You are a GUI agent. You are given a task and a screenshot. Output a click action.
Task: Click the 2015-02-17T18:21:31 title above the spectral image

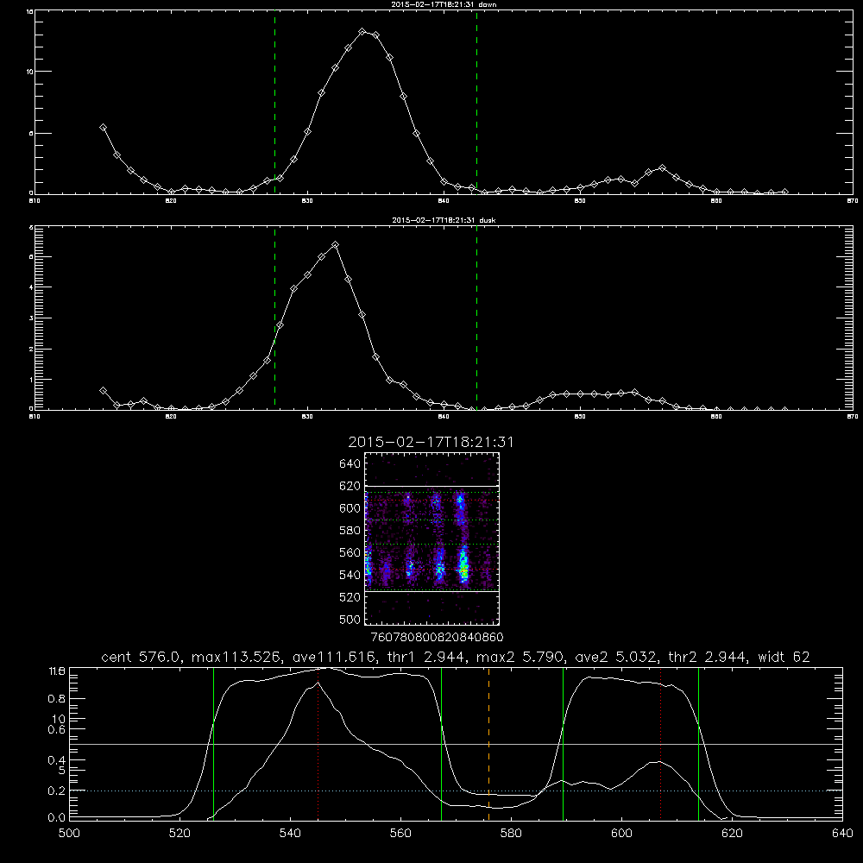(x=431, y=442)
